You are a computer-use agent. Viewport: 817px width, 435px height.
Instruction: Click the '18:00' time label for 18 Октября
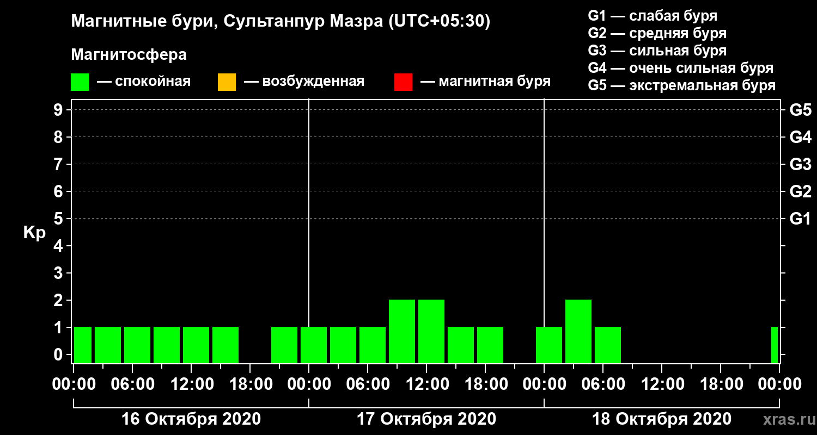point(721,384)
